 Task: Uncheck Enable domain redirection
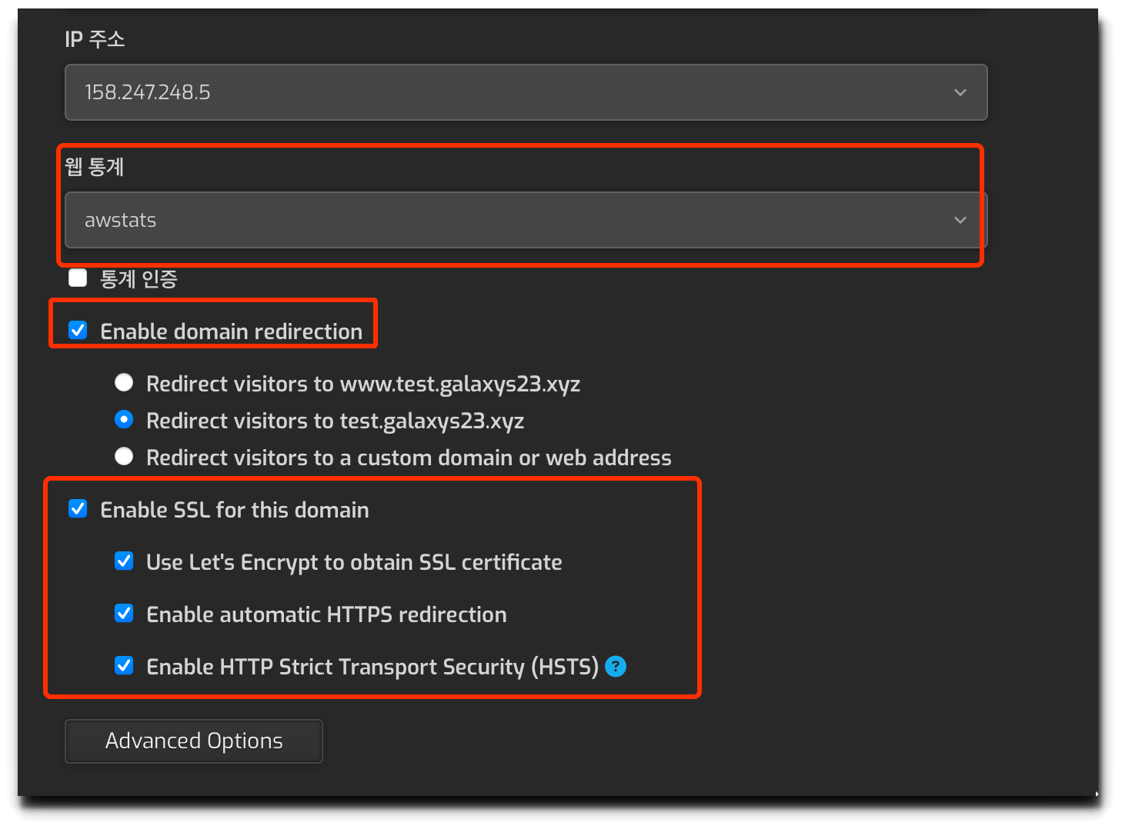point(78,331)
